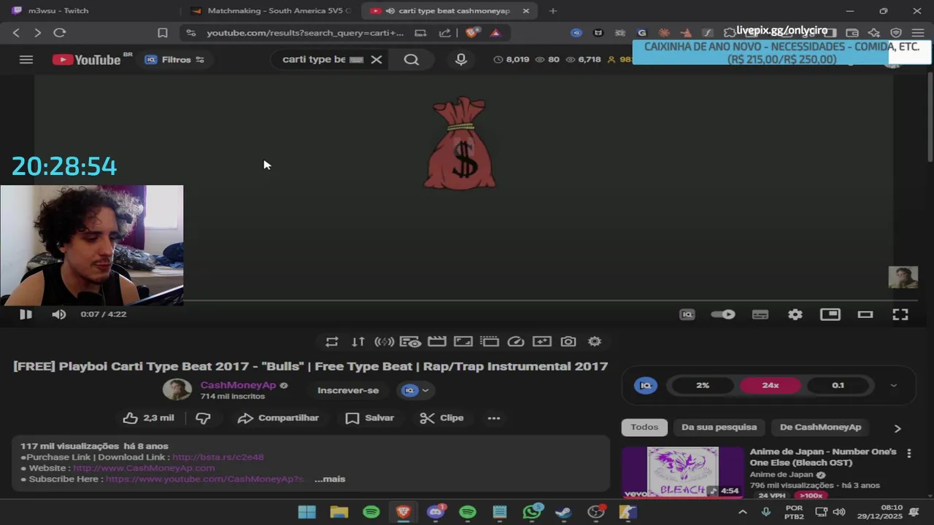This screenshot has height=525, width=934.
Task: Click the dotted-top frame icon below player
Action: click(490, 341)
